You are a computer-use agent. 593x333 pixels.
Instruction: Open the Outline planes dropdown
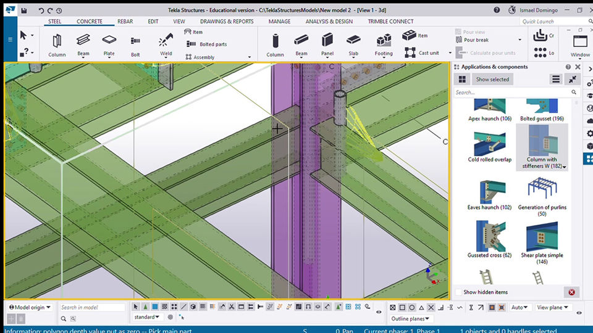[410, 319]
